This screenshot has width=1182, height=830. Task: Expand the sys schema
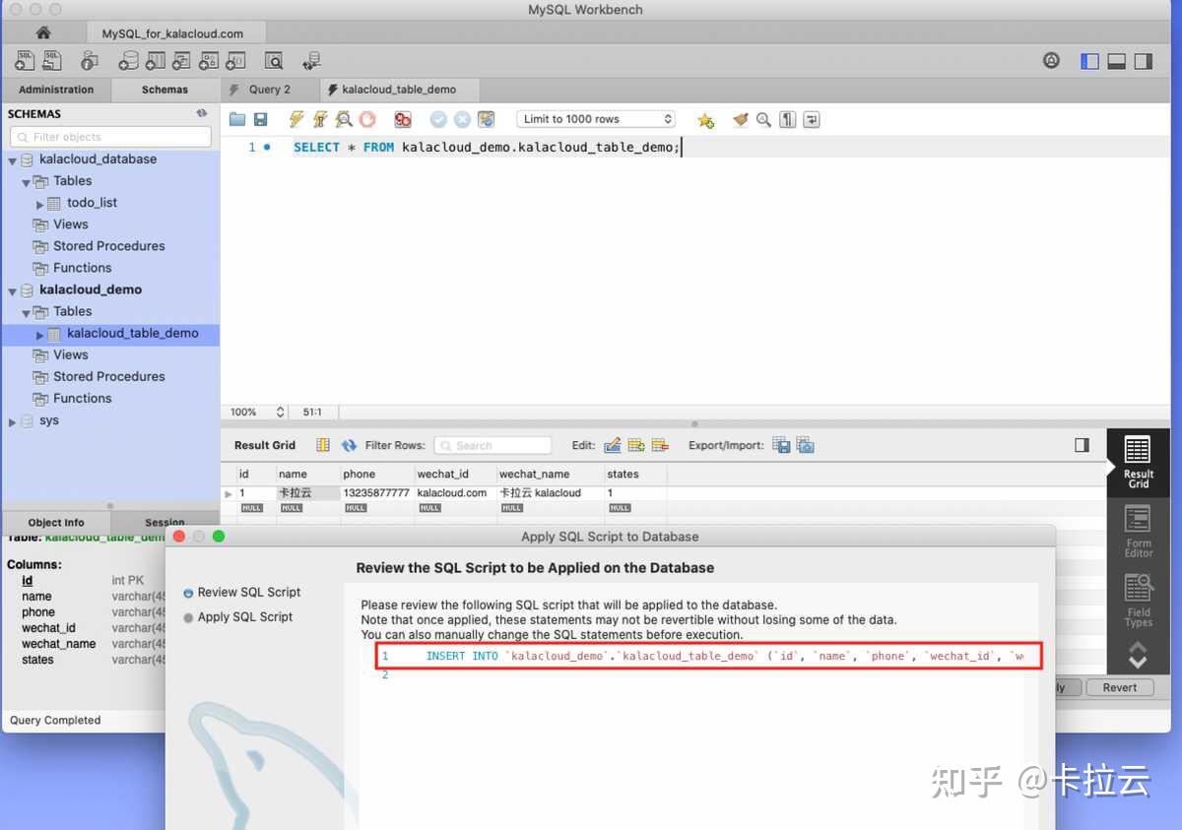(13, 420)
